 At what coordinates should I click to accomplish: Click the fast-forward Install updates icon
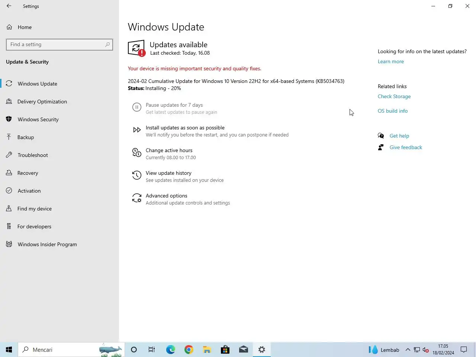click(137, 130)
